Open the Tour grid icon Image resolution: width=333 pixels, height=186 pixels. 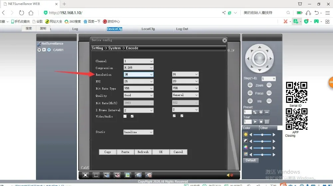(267, 122)
